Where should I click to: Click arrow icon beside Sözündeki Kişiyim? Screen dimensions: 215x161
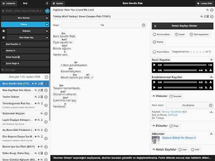[x=46, y=114]
